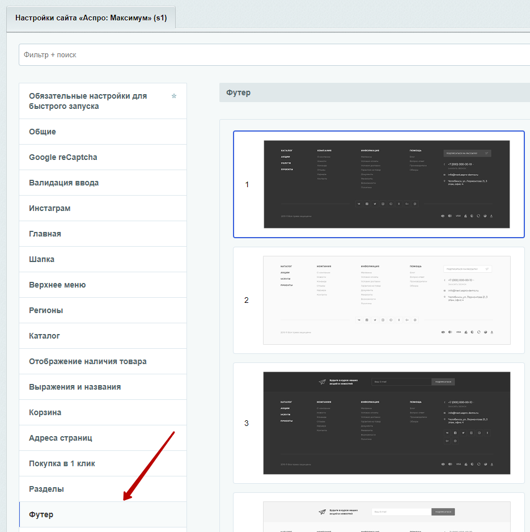Click the number 2 footer label
The height and width of the screenshot is (532, 530).
click(x=247, y=300)
